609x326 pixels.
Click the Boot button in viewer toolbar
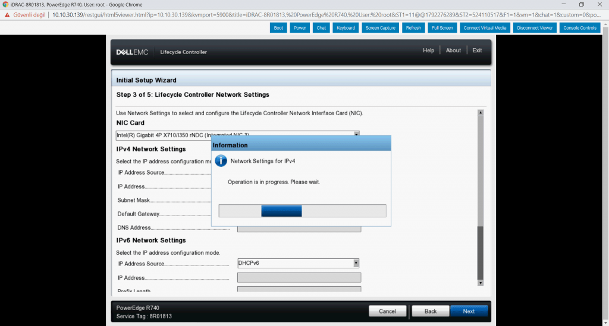278,28
